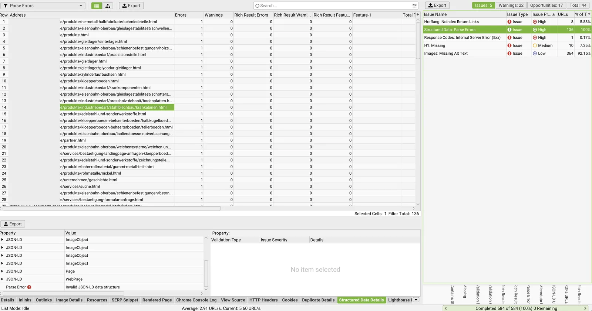Screen dimensions: 592x311
Task: Sort by the Address column header
Action: tap(91, 15)
